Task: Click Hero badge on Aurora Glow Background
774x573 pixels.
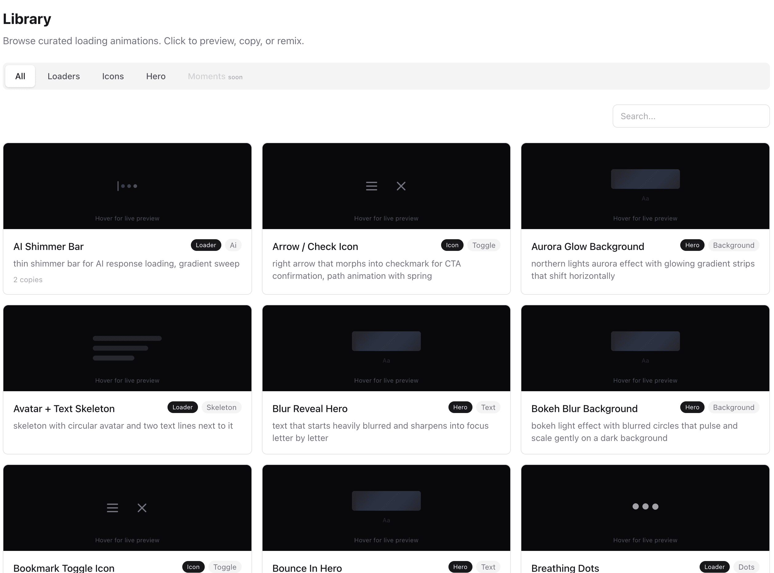Action: (692, 245)
